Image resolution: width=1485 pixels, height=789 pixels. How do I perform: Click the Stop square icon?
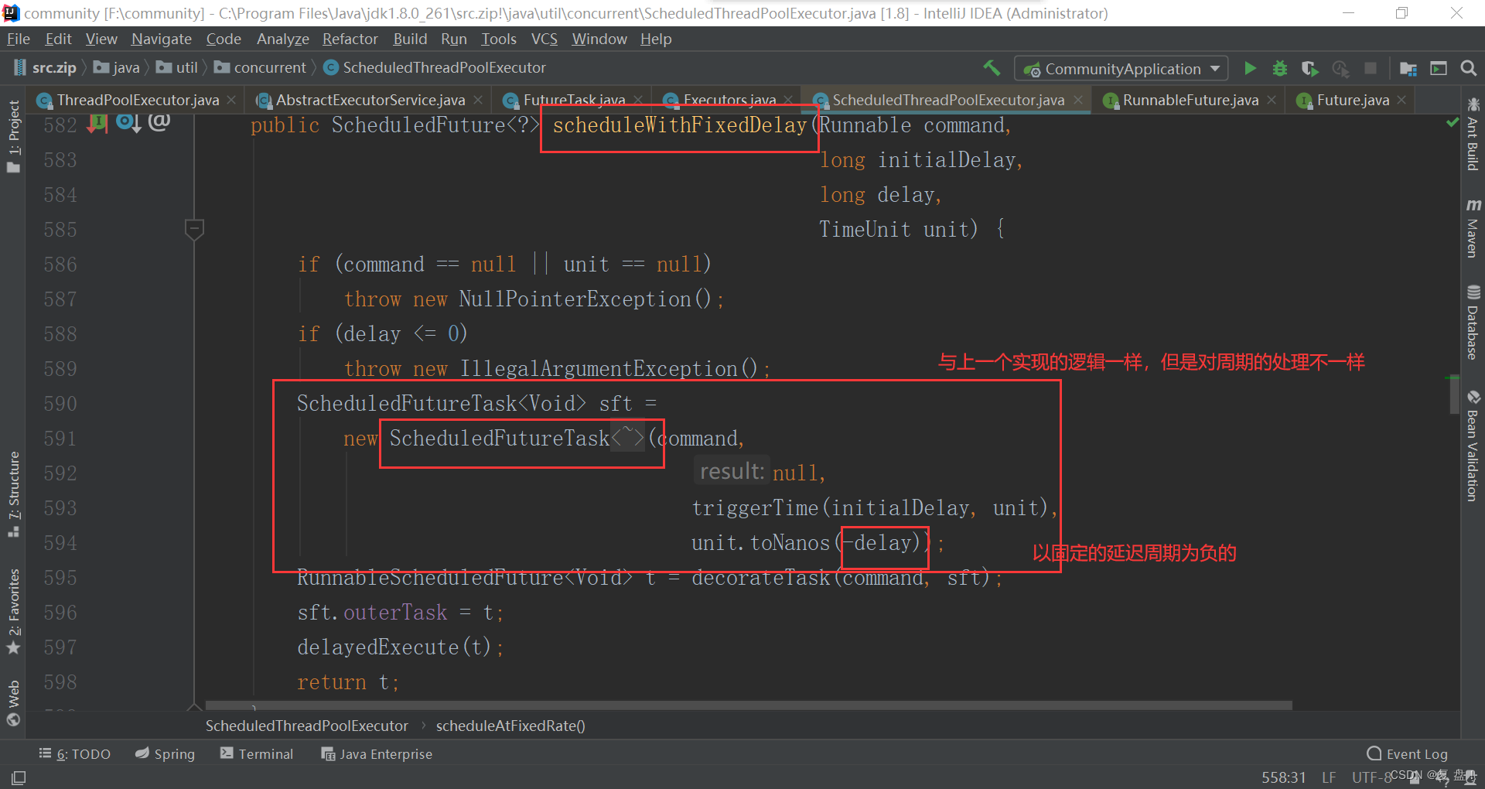[x=1371, y=68]
